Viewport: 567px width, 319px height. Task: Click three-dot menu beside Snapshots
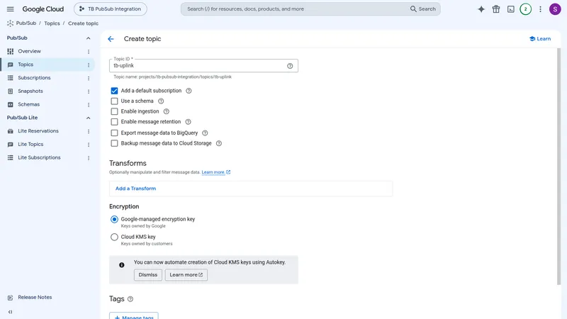point(89,91)
